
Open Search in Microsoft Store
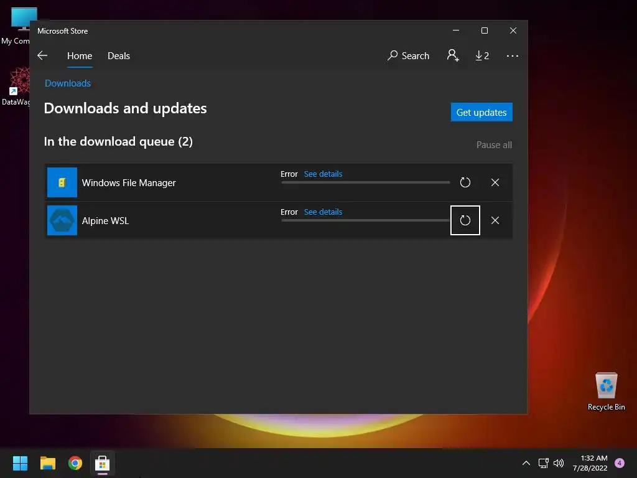click(x=408, y=55)
